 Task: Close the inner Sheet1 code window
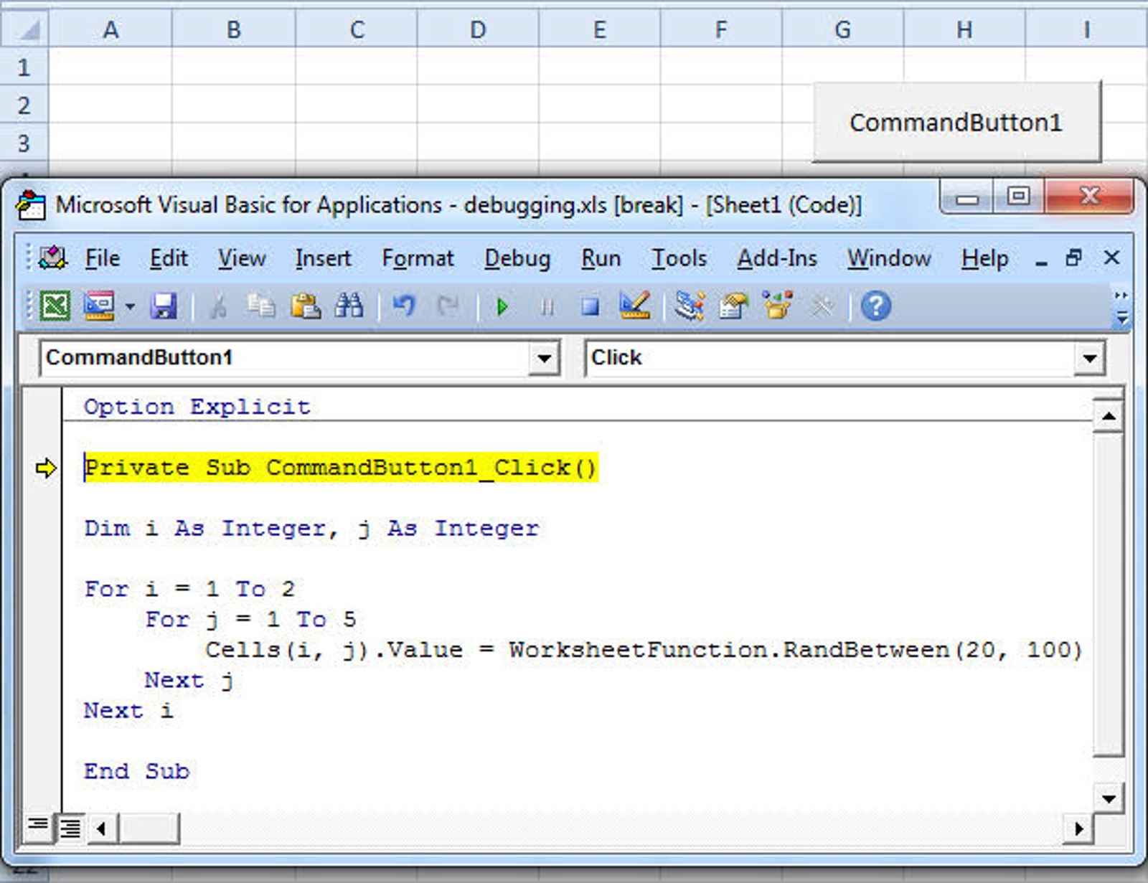[1111, 258]
